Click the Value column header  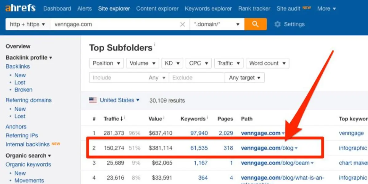point(155,119)
